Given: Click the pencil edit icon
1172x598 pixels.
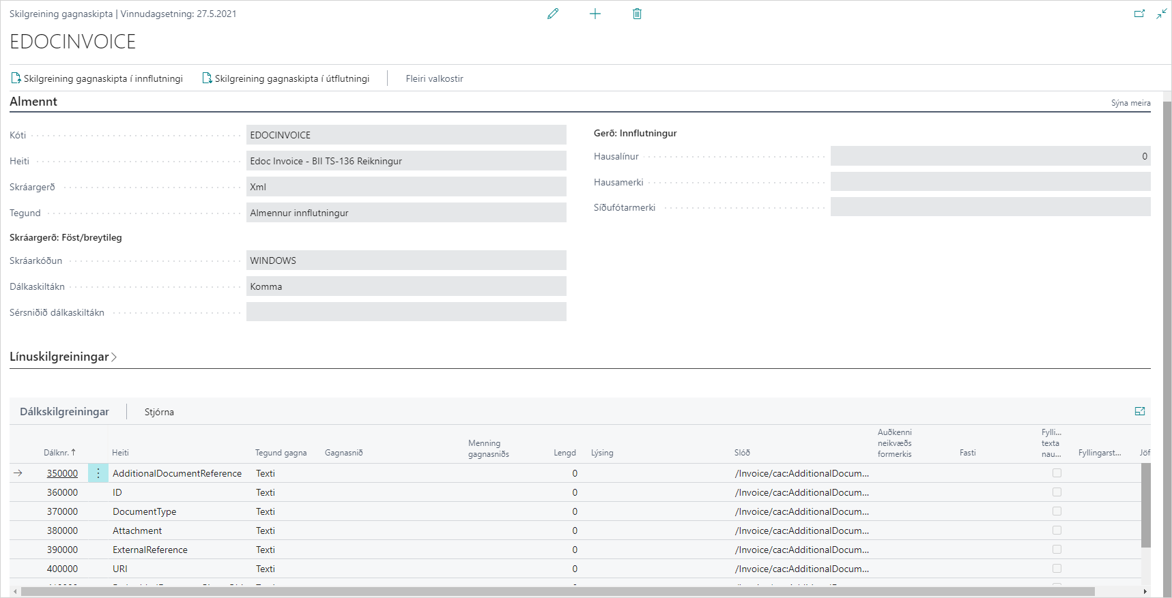Looking at the screenshot, I should pyautogui.click(x=553, y=14).
